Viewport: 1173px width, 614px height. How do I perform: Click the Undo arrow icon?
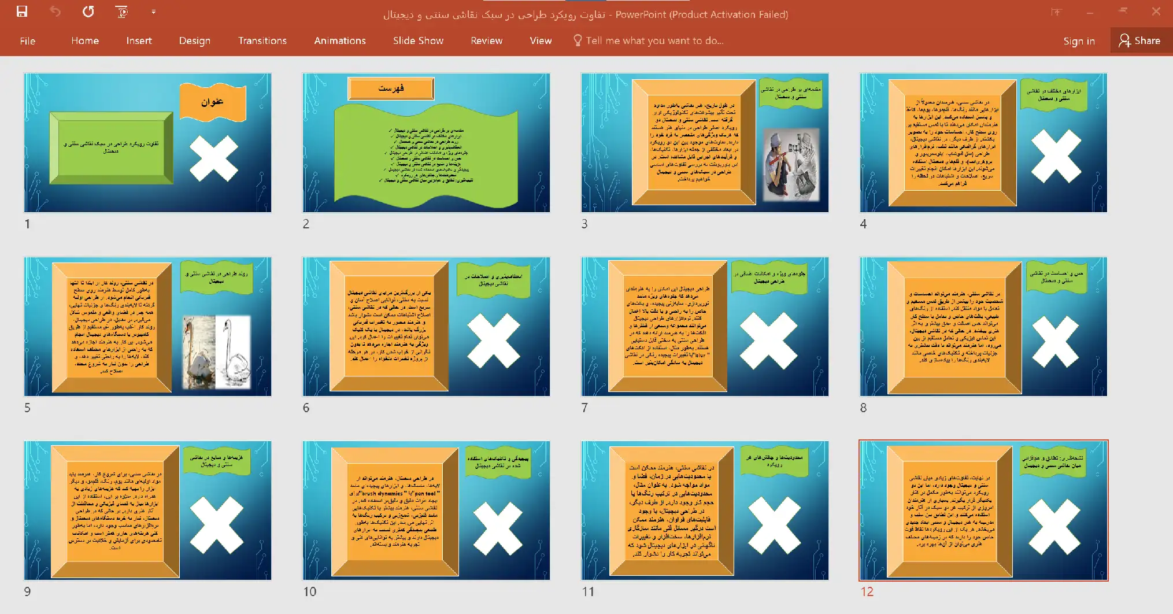point(55,12)
